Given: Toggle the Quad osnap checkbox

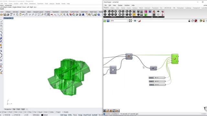Looking at the screenshot, I should pyautogui.click(x=38, y=112).
